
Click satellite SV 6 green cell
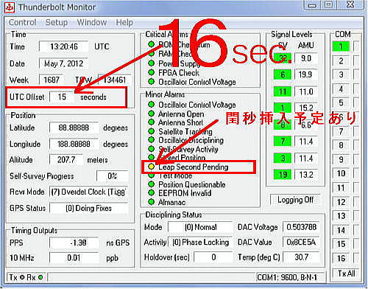tap(283, 74)
